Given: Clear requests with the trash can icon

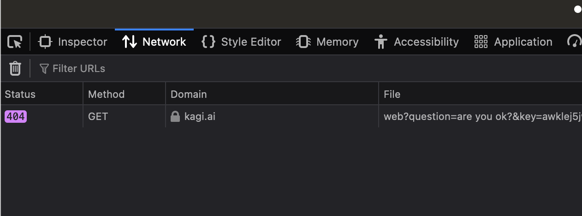Looking at the screenshot, I should [15, 68].
